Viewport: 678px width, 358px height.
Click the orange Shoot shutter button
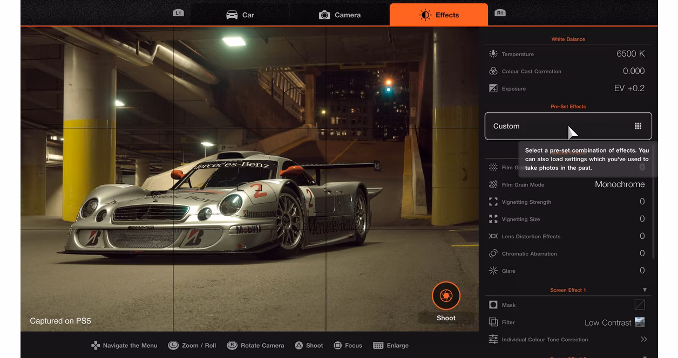point(446,295)
